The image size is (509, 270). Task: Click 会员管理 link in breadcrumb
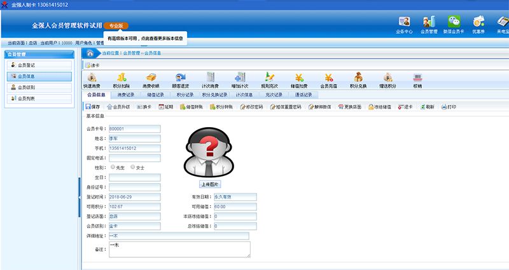[132, 53]
